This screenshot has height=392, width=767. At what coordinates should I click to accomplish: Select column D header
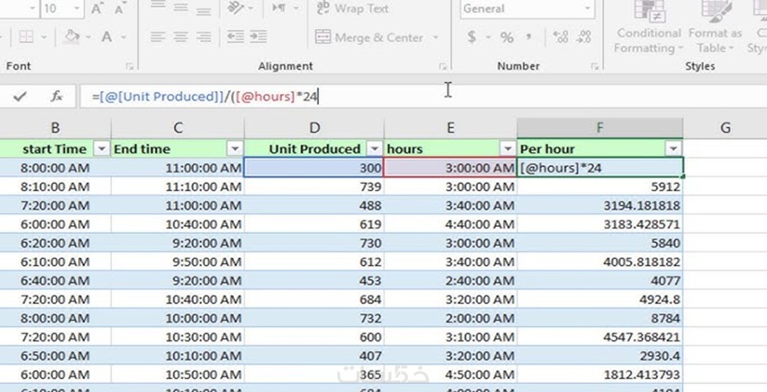[x=314, y=128]
